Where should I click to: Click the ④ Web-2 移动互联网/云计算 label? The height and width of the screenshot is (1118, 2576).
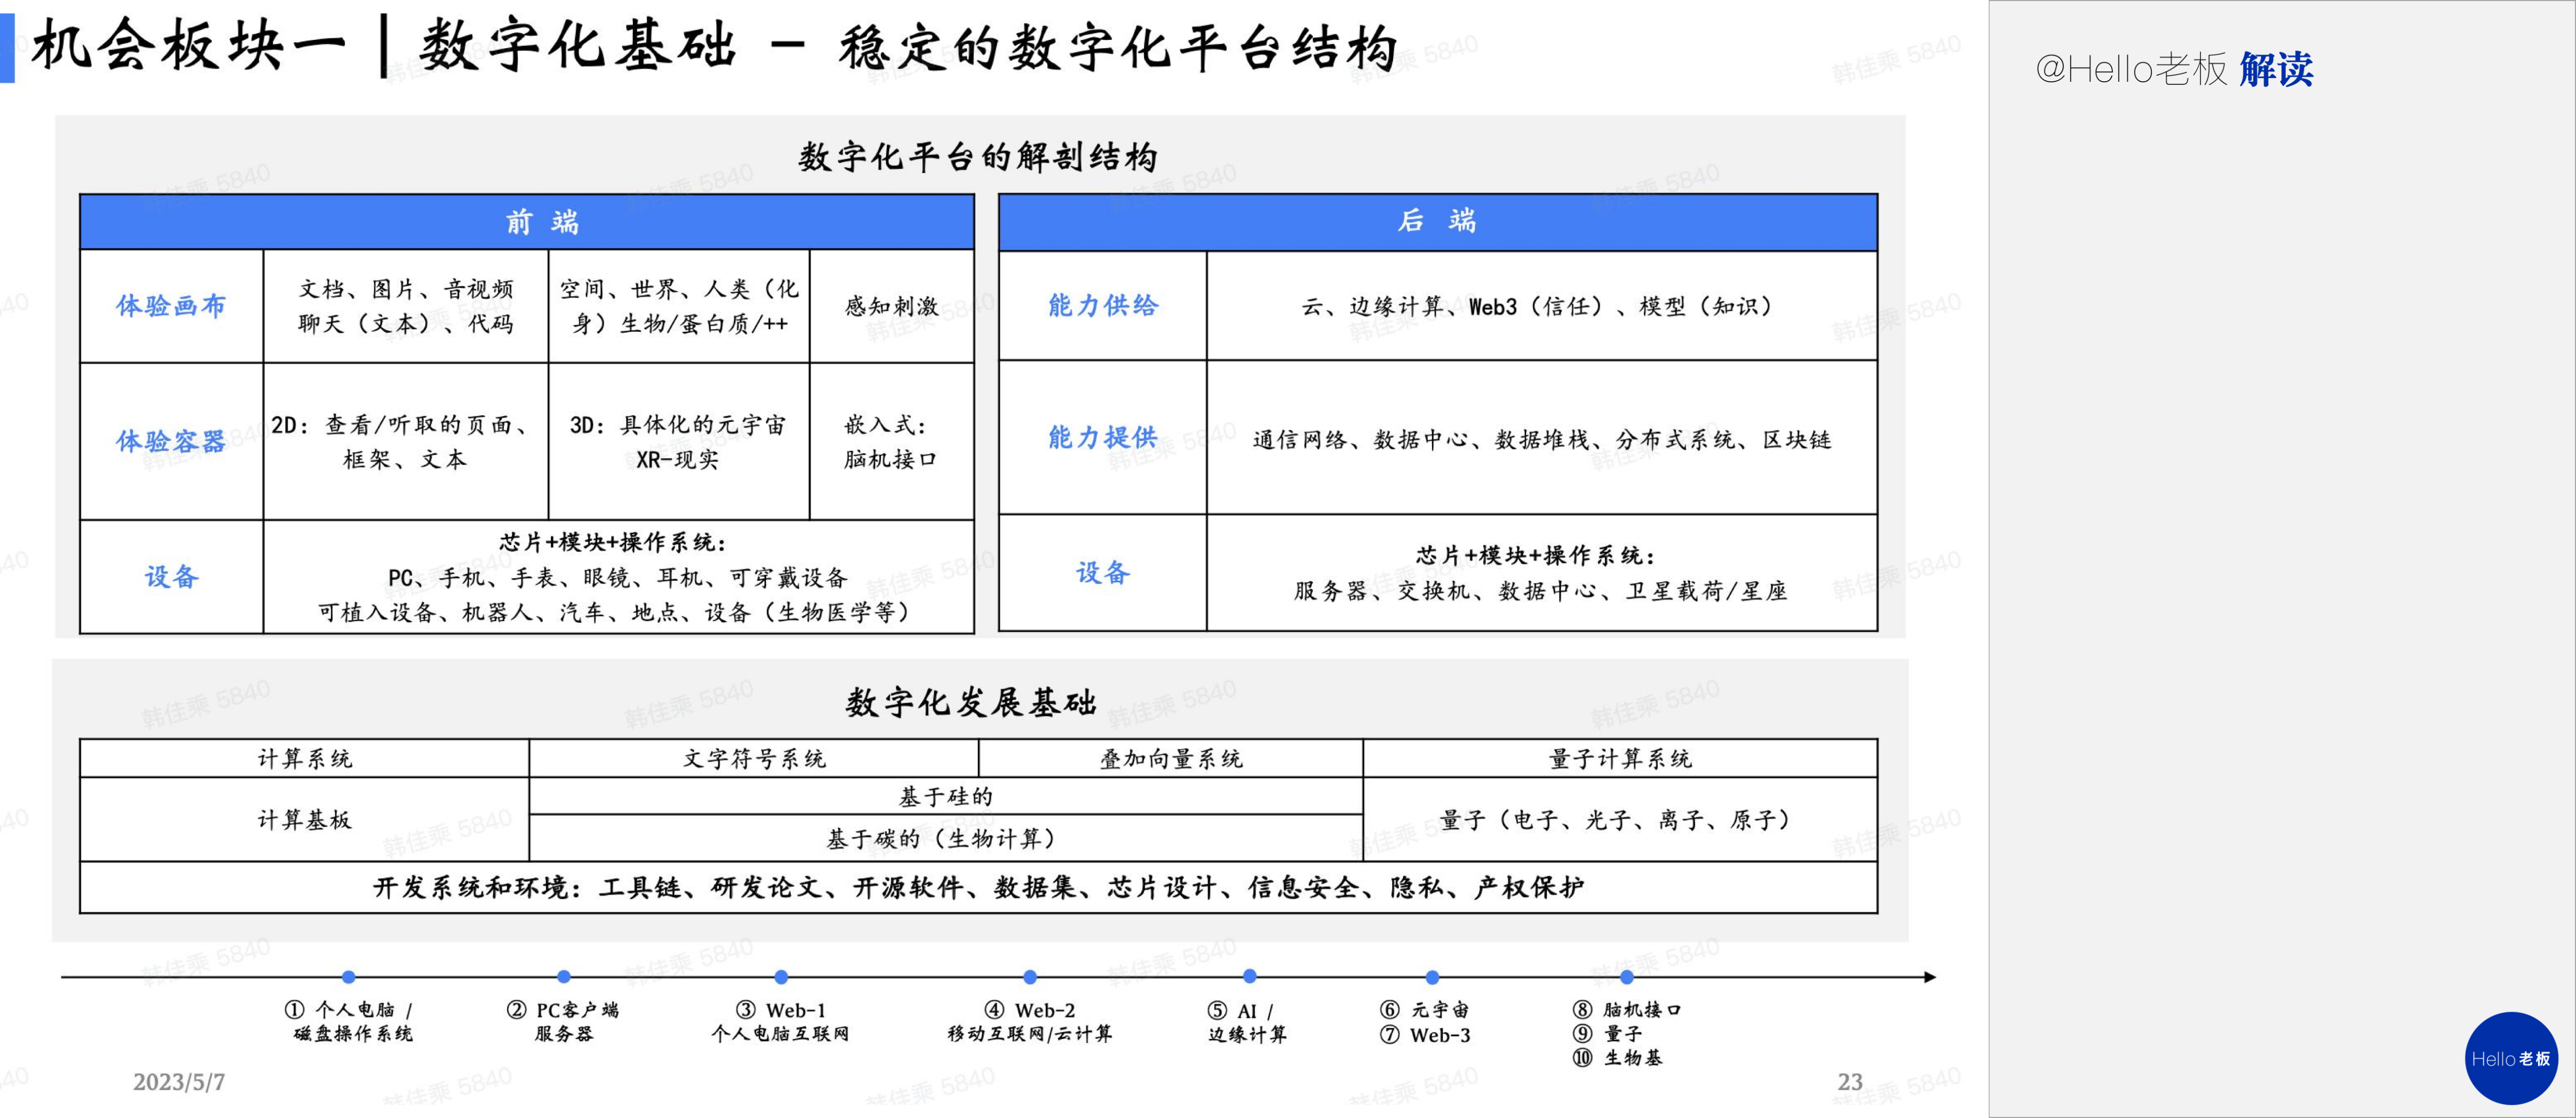(x=1030, y=1021)
